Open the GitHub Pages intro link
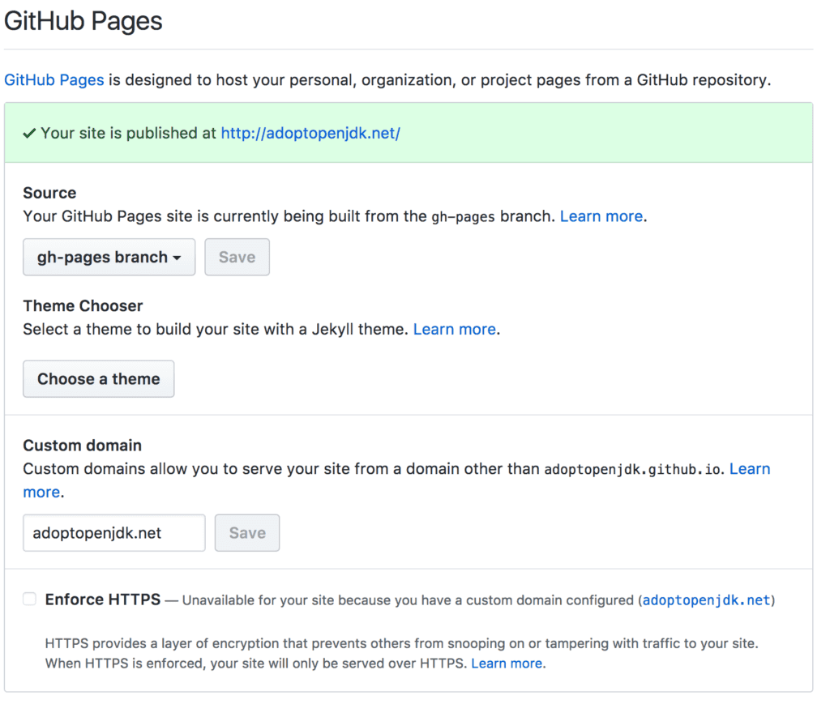830x704 pixels. click(54, 80)
